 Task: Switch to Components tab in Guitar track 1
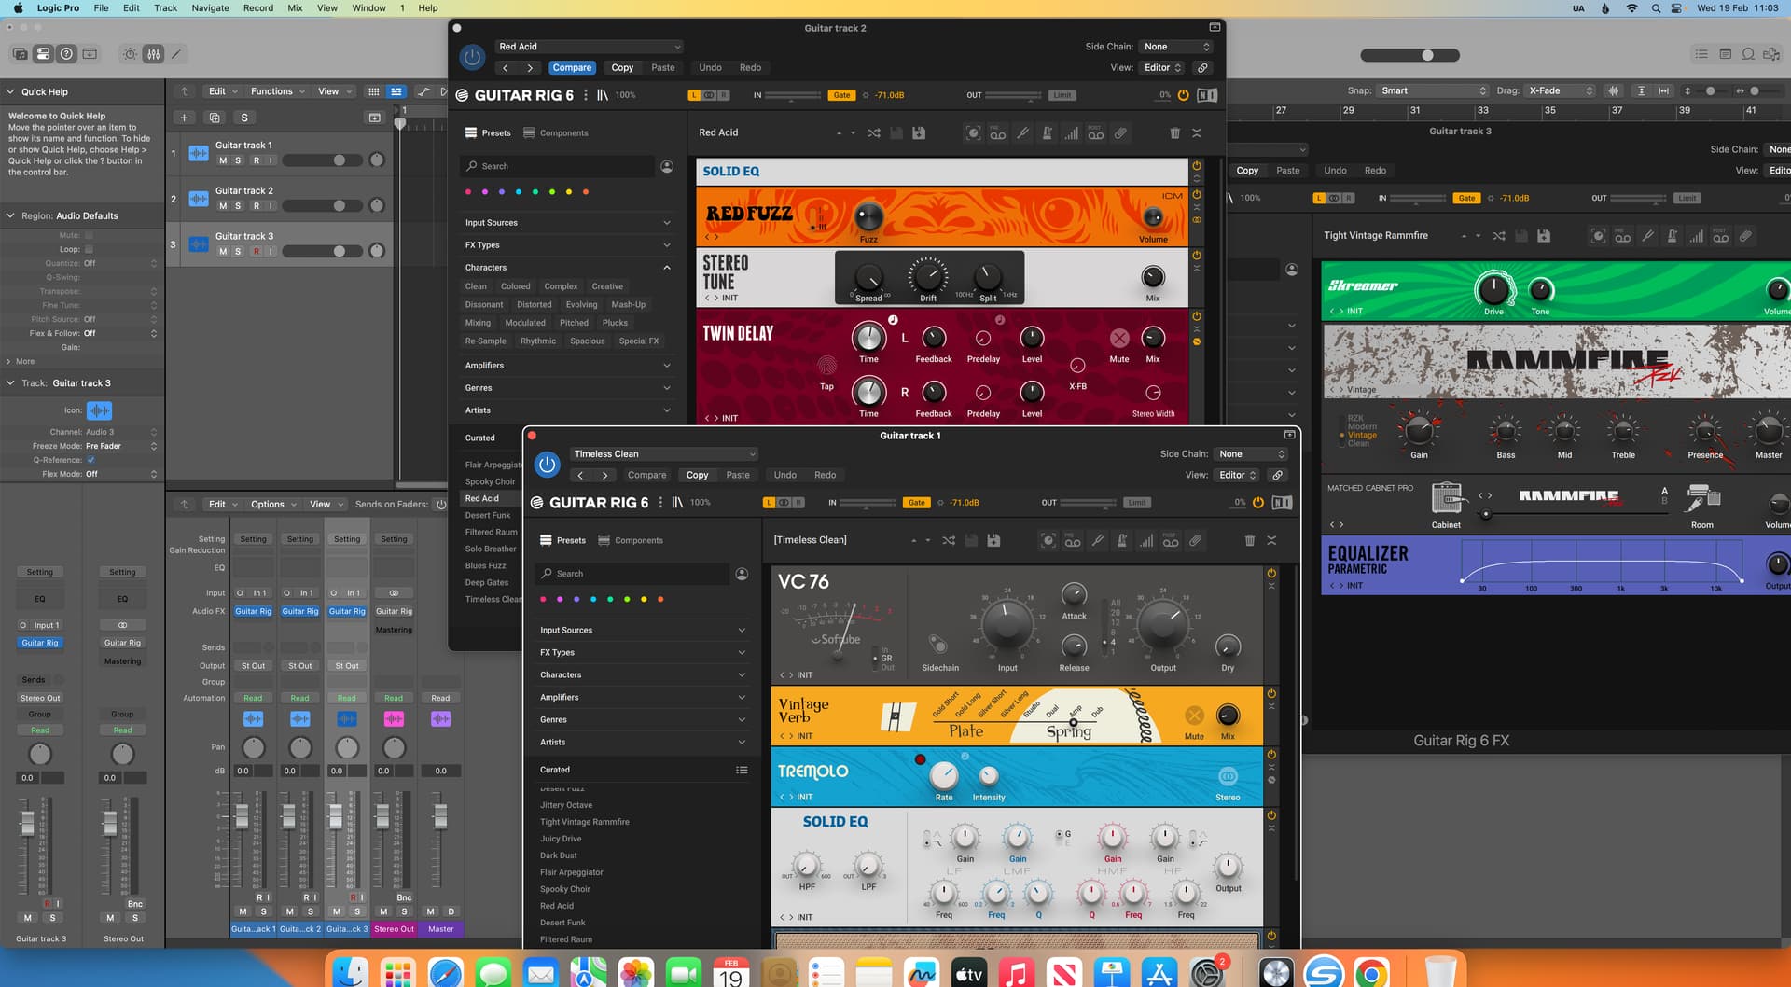(631, 540)
